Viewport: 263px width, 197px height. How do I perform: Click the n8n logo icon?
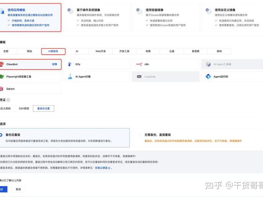tap(139, 64)
